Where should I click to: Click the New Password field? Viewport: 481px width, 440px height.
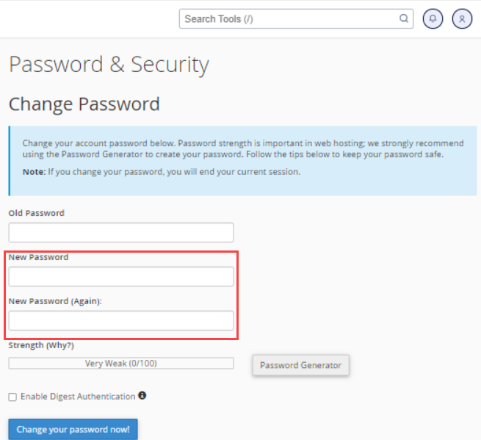click(121, 277)
